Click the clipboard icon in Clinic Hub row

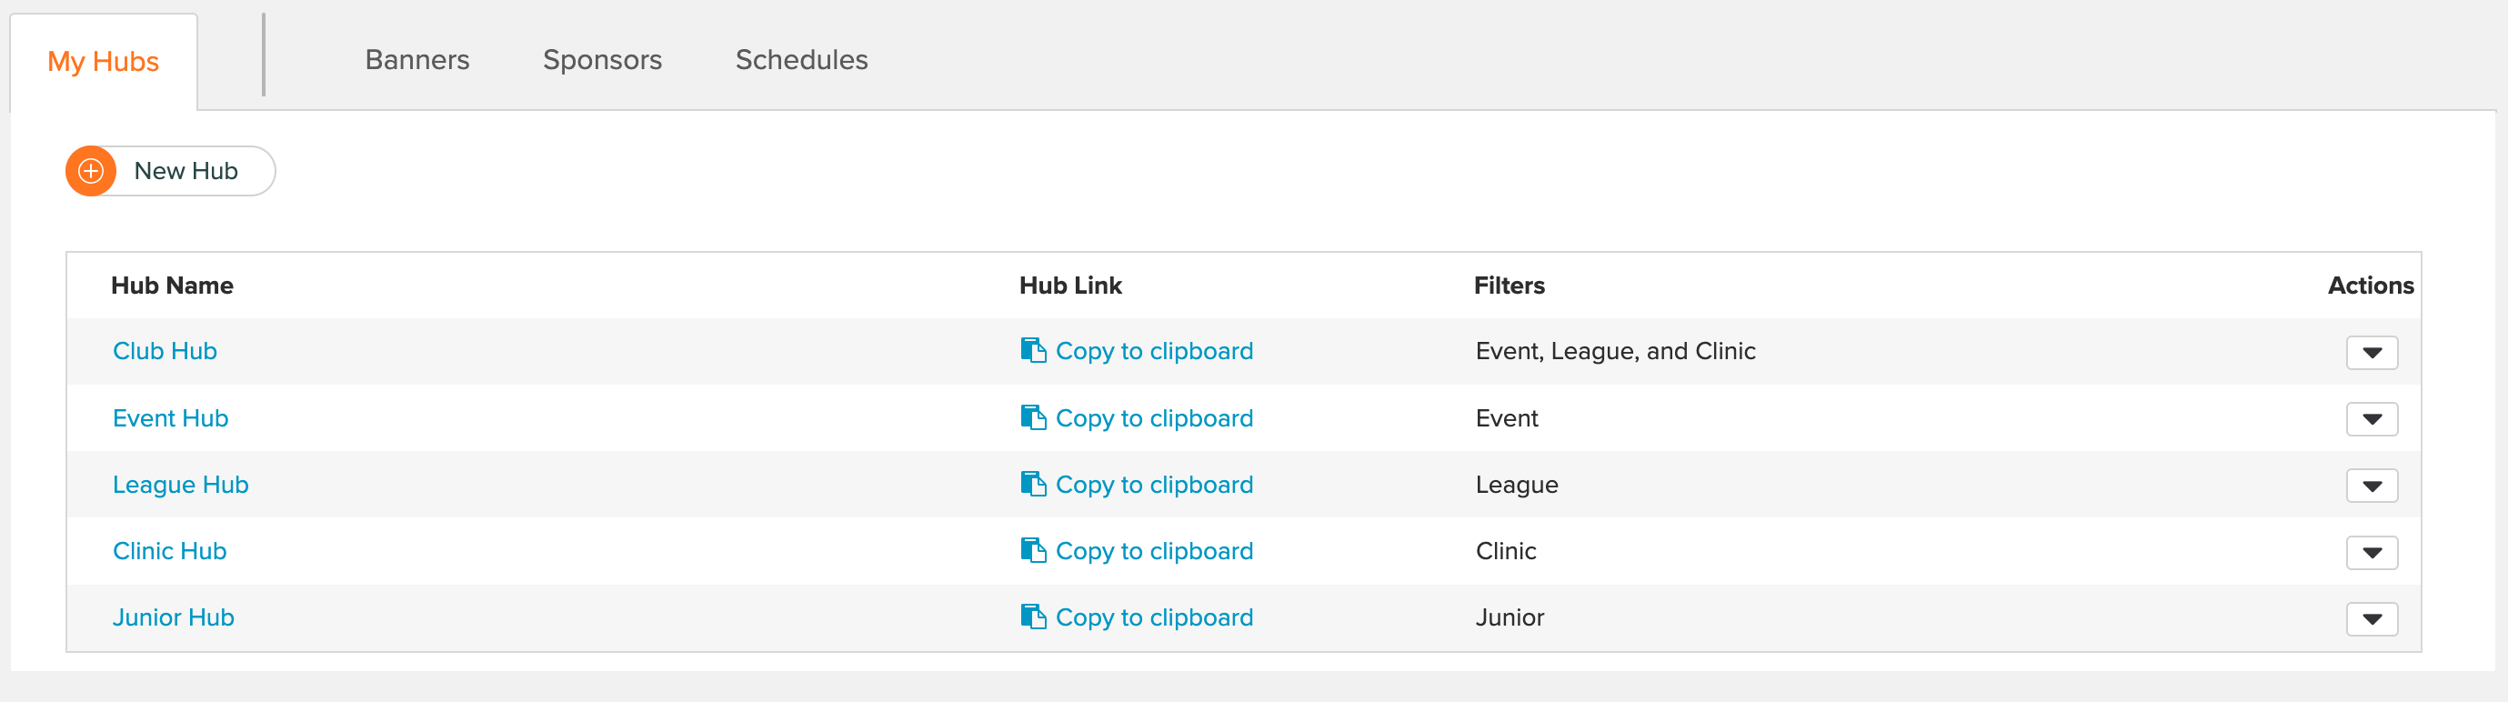coord(1032,550)
